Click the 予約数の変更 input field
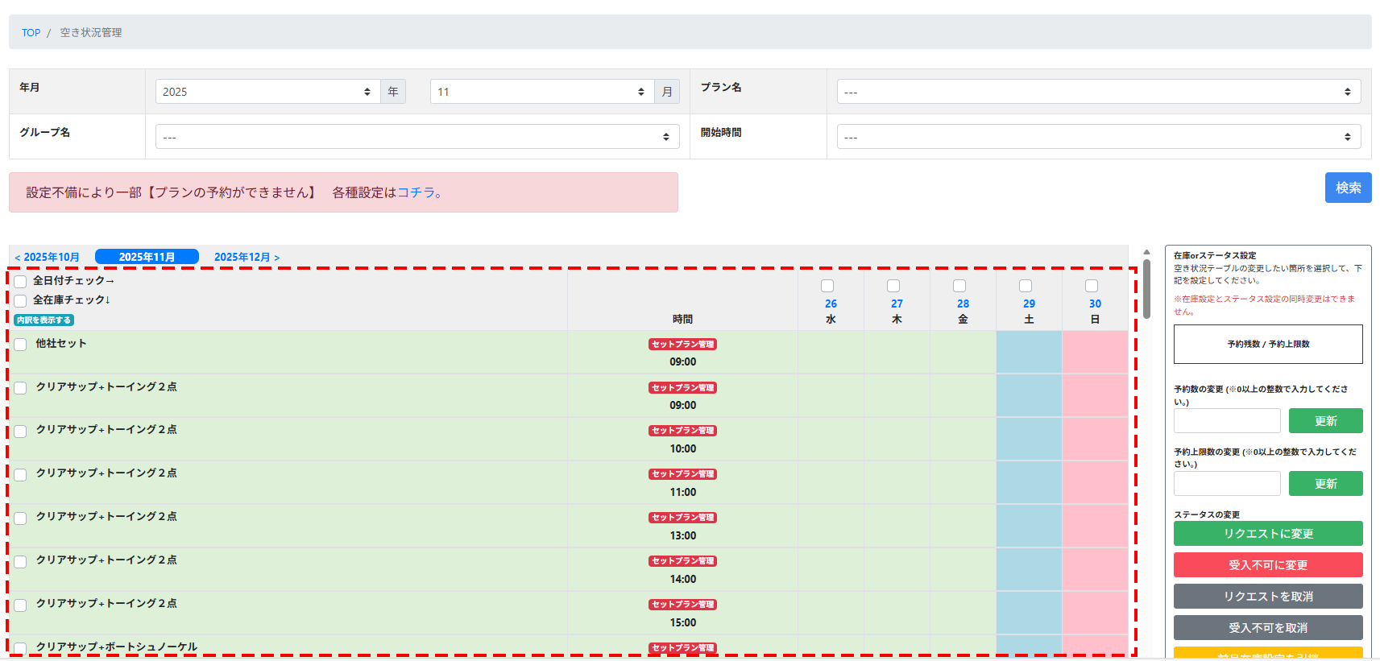 [x=1226, y=421]
